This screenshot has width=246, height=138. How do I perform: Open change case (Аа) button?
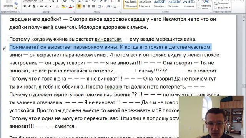pyautogui.click(x=65, y=1)
